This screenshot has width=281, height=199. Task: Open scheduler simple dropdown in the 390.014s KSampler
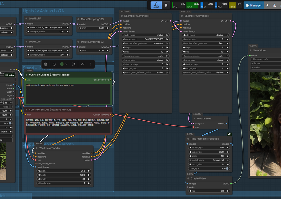point(206,60)
